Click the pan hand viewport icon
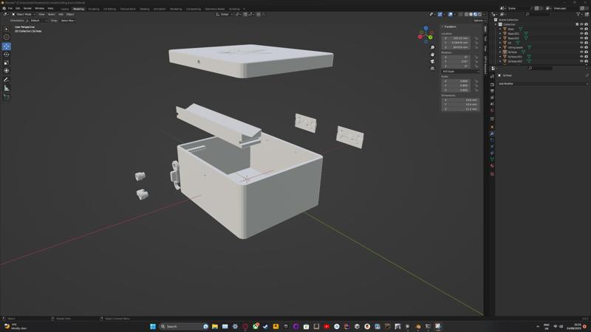This screenshot has height=332, width=591. [432, 55]
